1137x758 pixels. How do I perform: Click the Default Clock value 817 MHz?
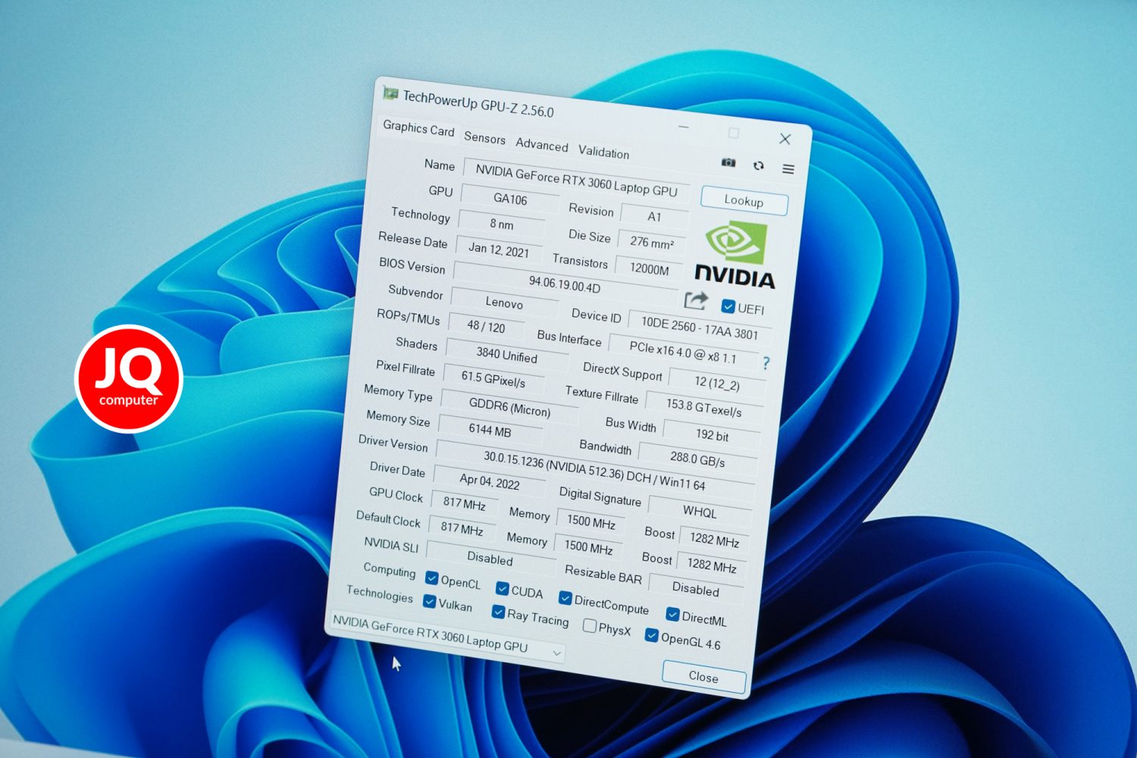(x=462, y=528)
